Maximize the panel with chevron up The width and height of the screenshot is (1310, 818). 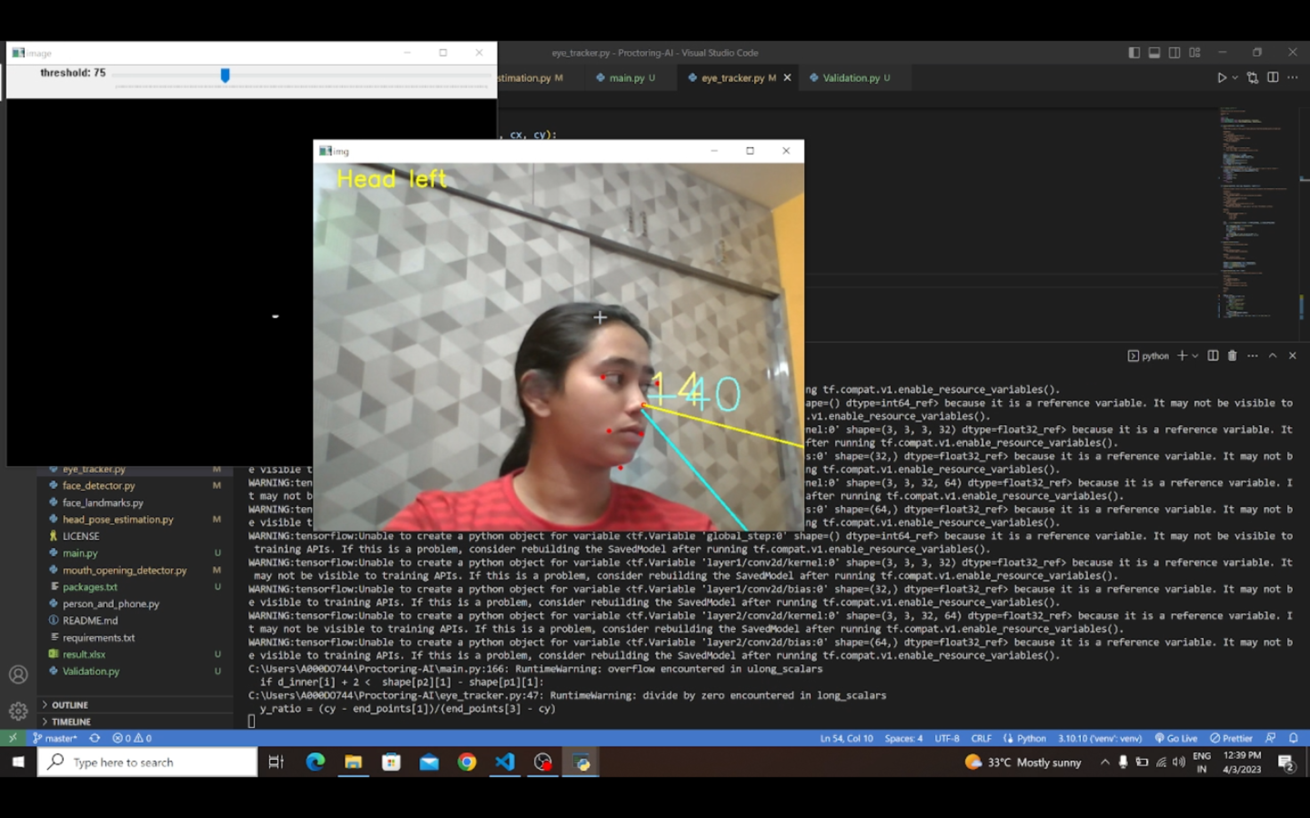1273,355
